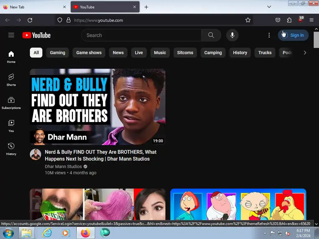Select the Camping chip
This screenshot has height=239, width=319.
coord(213,53)
